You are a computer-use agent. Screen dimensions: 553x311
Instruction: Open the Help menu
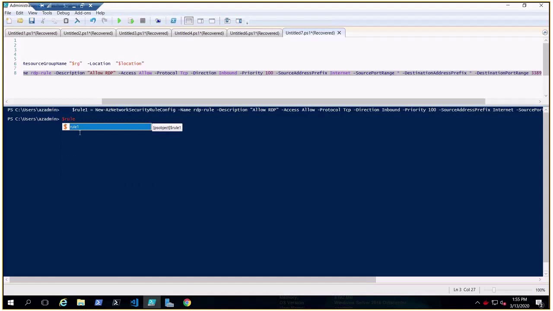[x=100, y=13]
